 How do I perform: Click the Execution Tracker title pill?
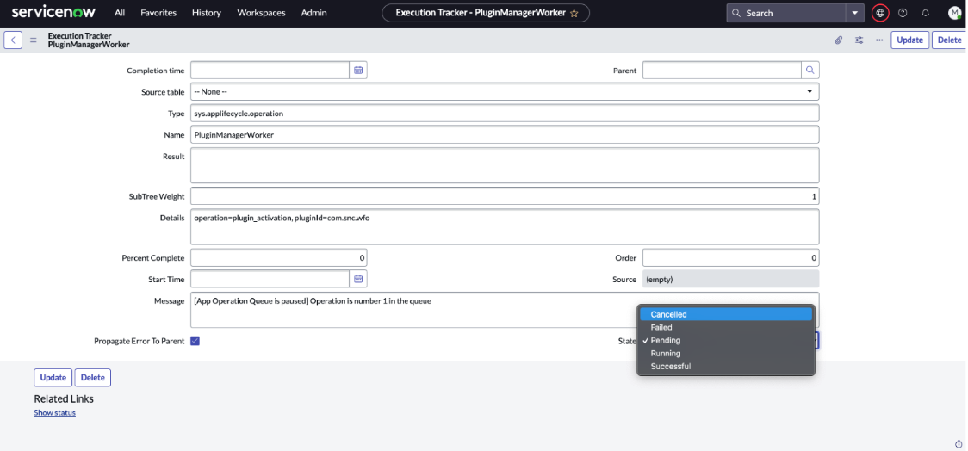(486, 13)
